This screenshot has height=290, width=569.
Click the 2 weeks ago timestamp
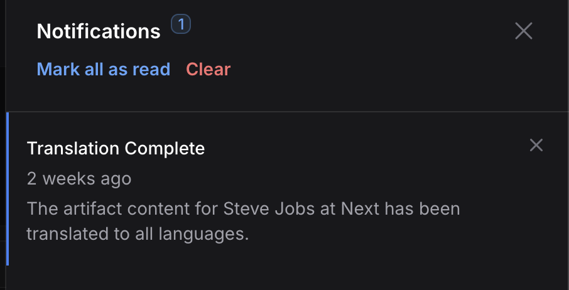tap(79, 178)
